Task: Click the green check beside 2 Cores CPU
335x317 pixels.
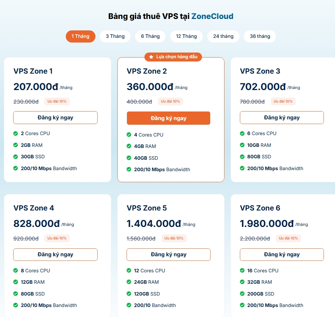Action: point(16,134)
